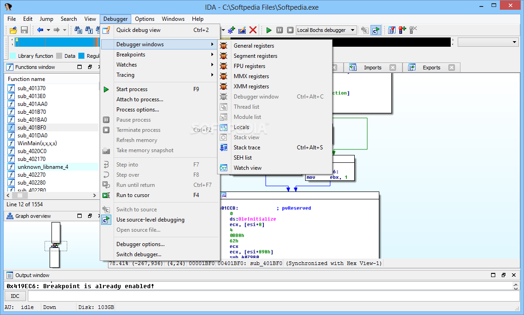Click the command input field next to IDC
This screenshot has height=315, width=524.
click(x=274, y=296)
